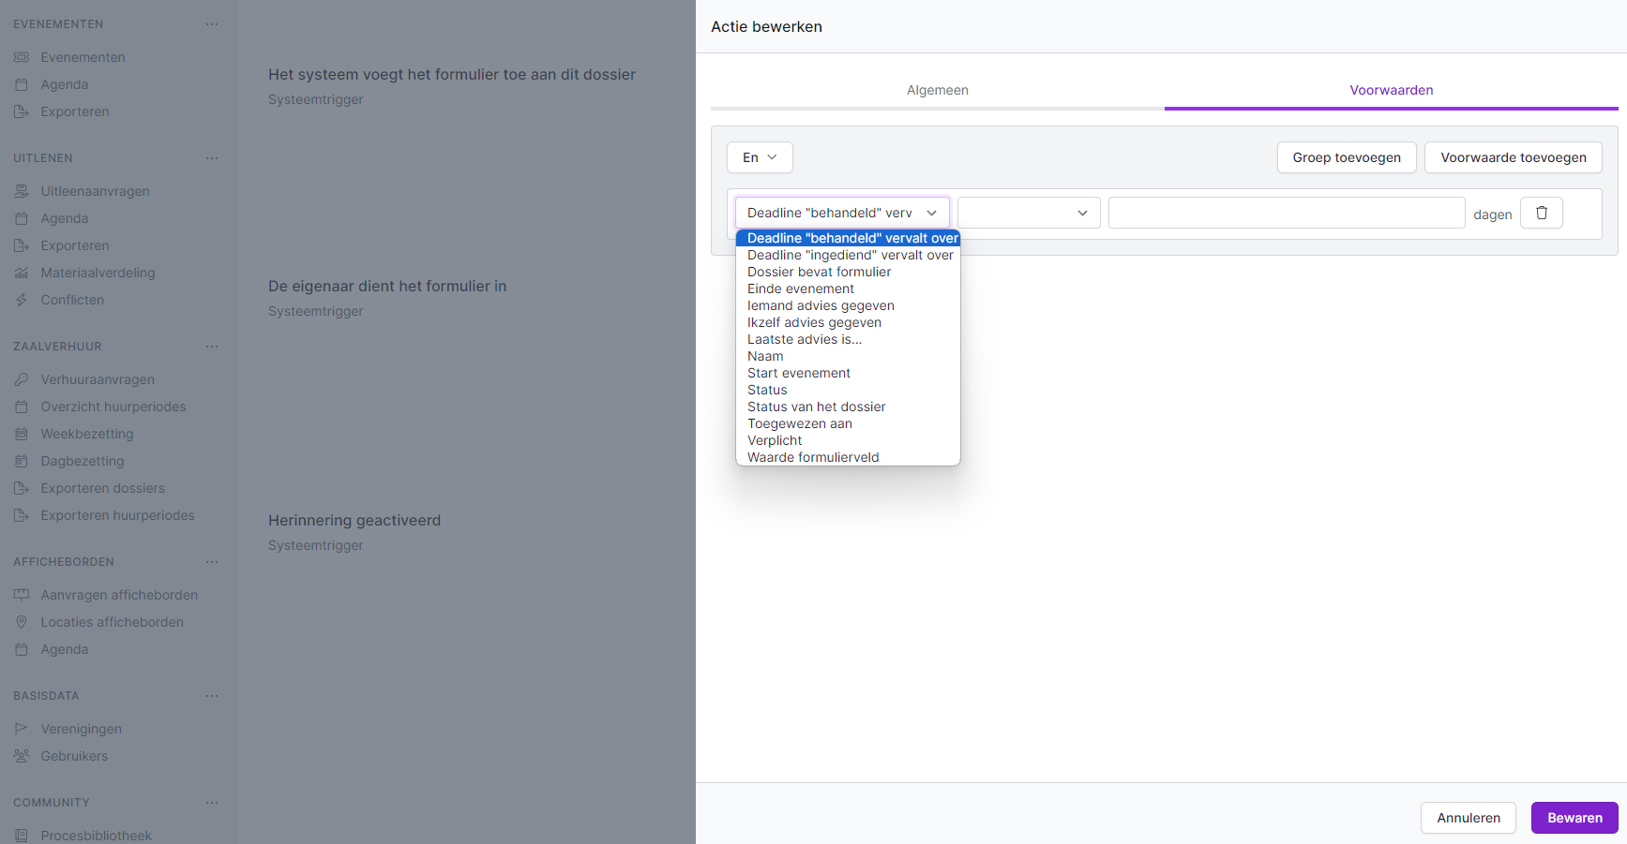The width and height of the screenshot is (1627, 844).
Task: Click Groep toevoegen button
Action: [1346, 157]
